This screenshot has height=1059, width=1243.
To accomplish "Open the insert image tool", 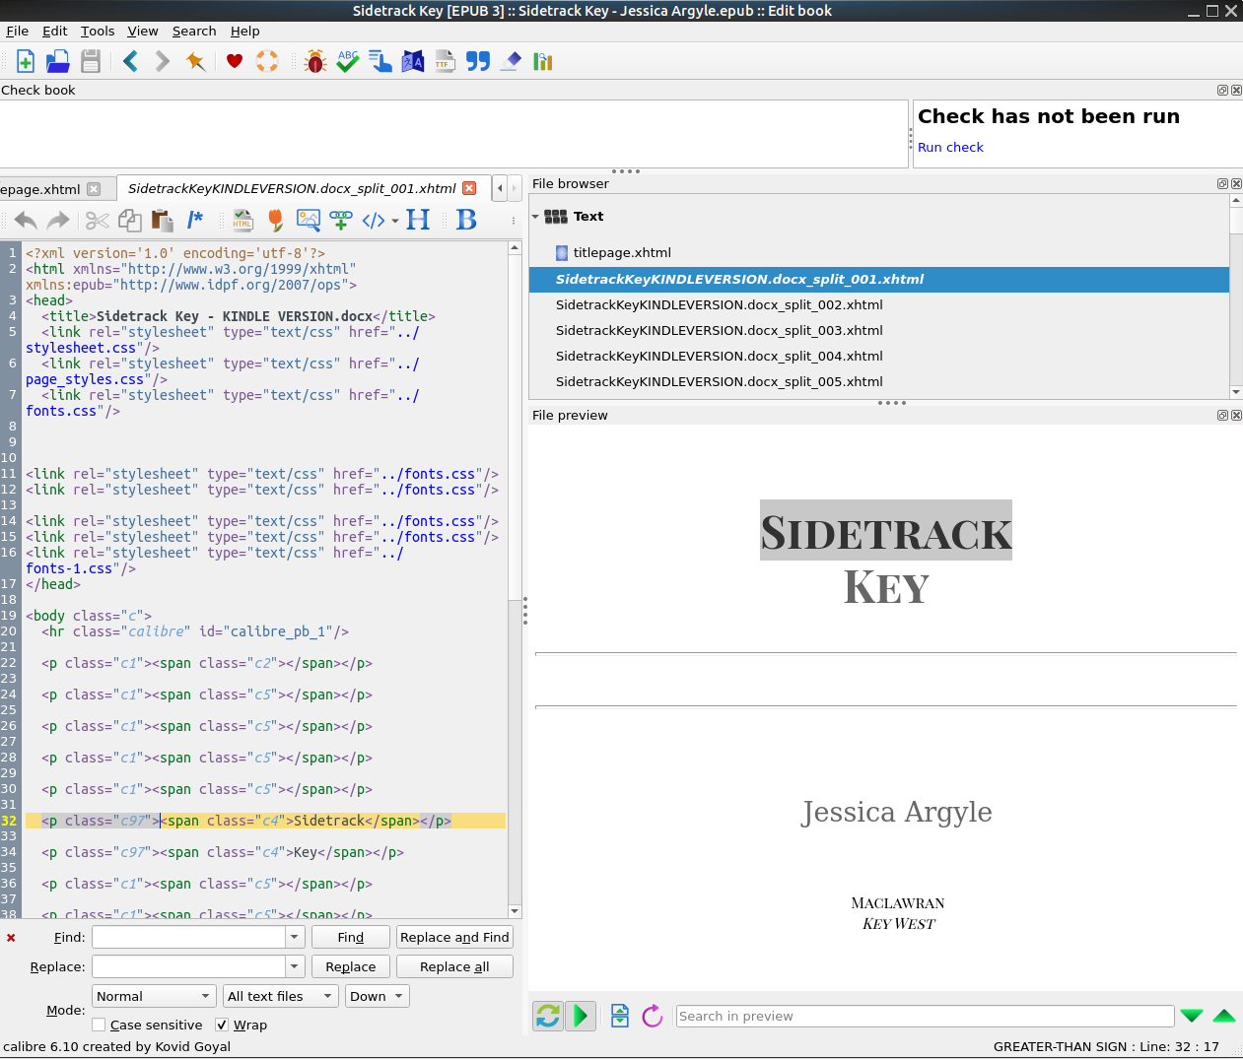I will [x=309, y=220].
